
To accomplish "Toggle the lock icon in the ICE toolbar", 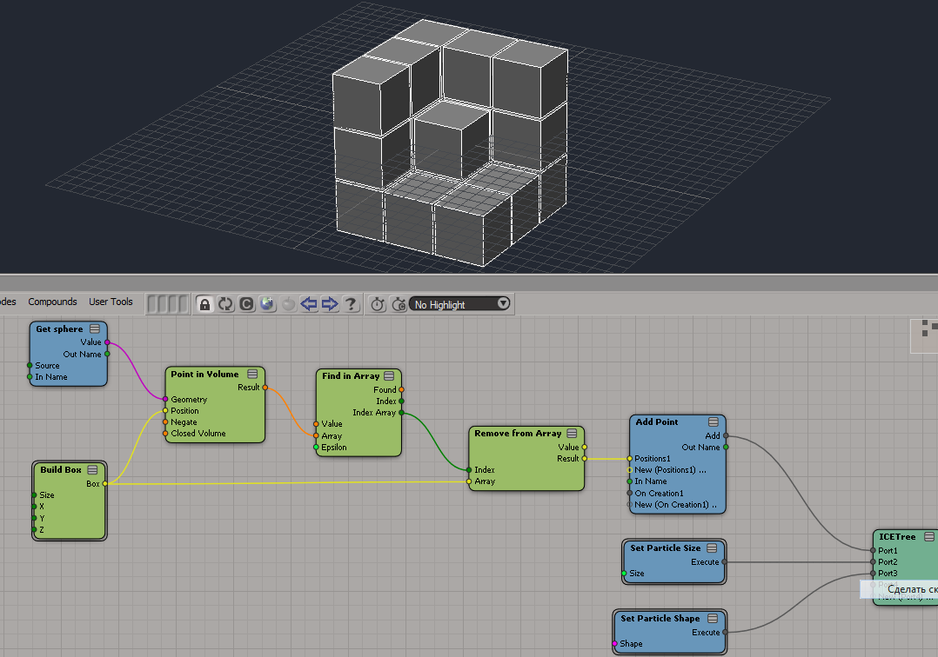I will pos(204,304).
